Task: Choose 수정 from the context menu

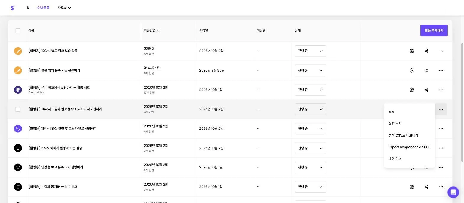Action: (409, 112)
